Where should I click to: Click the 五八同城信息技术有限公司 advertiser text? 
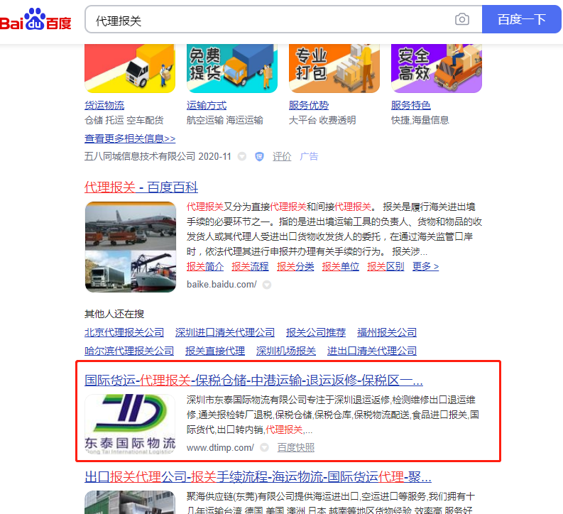140,156
